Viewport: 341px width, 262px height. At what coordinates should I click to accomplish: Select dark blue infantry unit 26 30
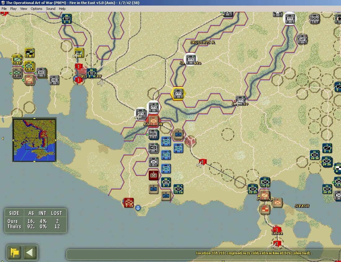click(315, 155)
